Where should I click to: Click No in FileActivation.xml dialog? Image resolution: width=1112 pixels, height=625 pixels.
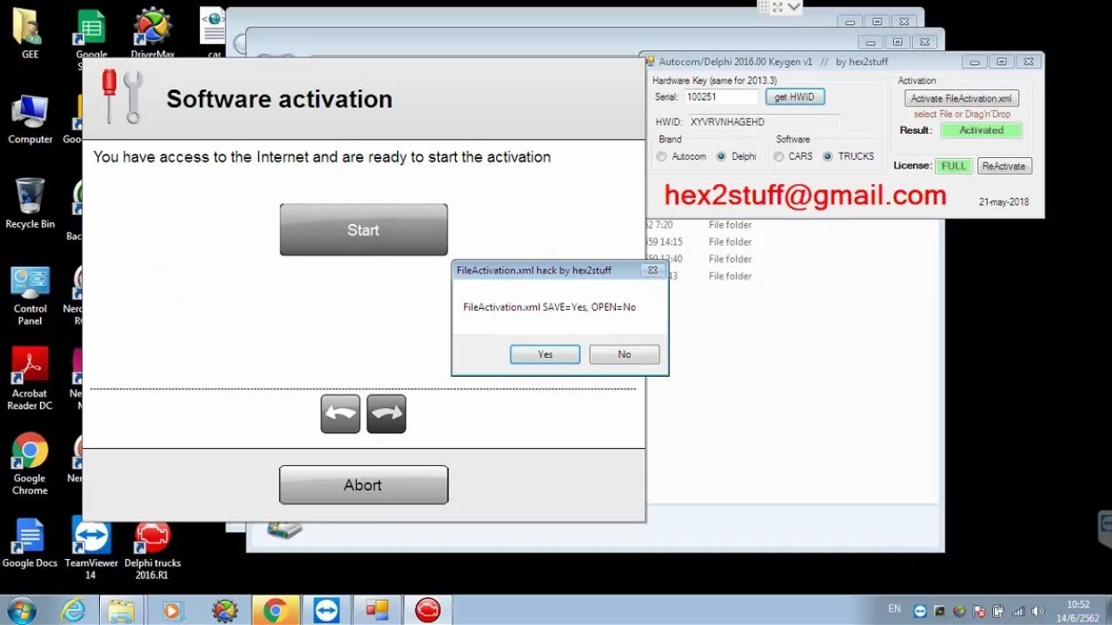[x=624, y=354]
